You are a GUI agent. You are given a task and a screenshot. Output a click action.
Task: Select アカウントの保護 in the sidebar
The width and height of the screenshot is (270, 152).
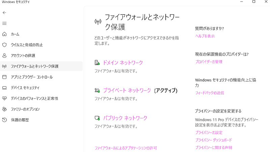(41, 55)
